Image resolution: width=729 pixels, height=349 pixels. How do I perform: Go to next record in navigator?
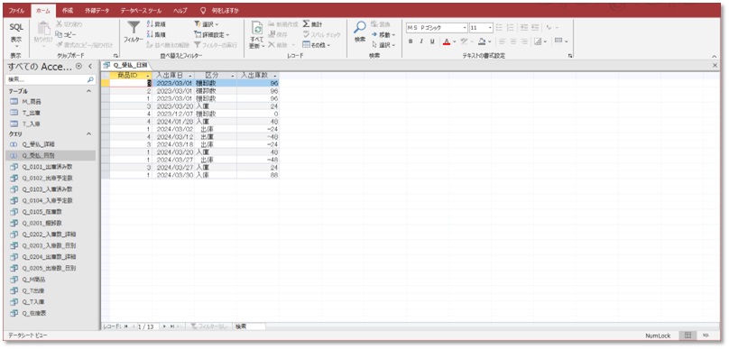coord(164,326)
